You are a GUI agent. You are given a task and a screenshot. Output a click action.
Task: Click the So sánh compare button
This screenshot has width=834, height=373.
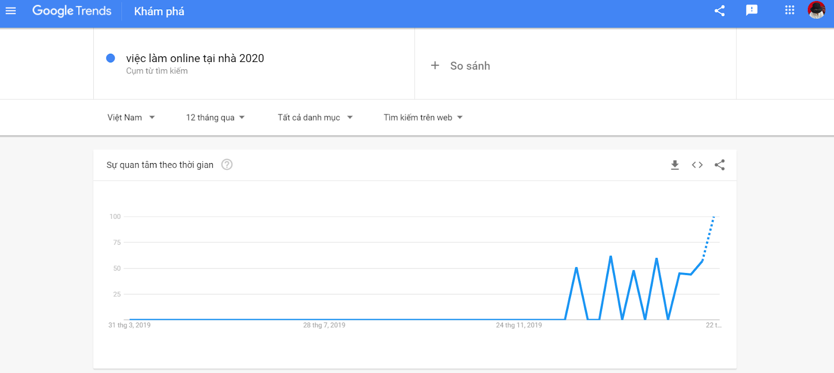coord(470,66)
